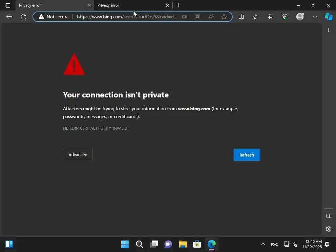336x252 pixels.
Task: Click the Advanced button
Action: coord(78,155)
